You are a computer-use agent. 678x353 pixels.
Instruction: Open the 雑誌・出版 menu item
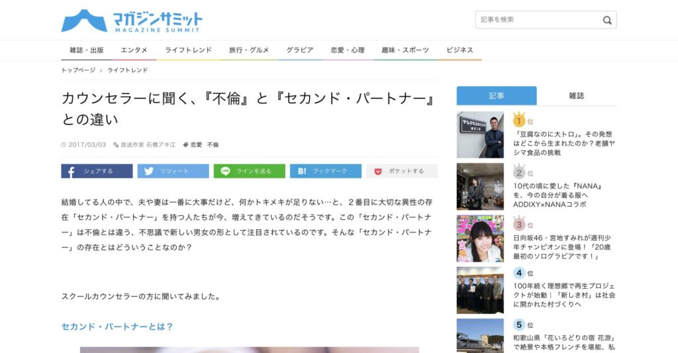[87, 50]
